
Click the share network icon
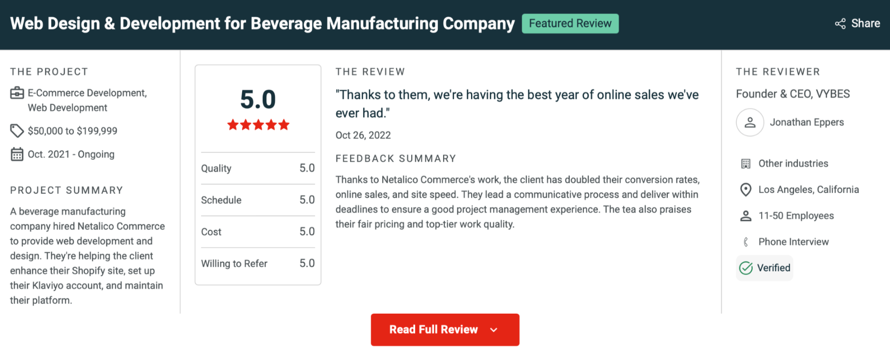pyautogui.click(x=840, y=24)
